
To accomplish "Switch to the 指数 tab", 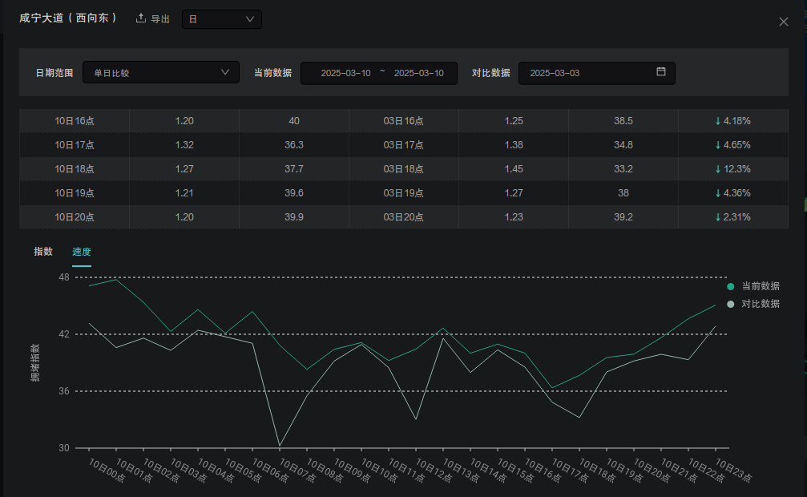I will pos(43,252).
